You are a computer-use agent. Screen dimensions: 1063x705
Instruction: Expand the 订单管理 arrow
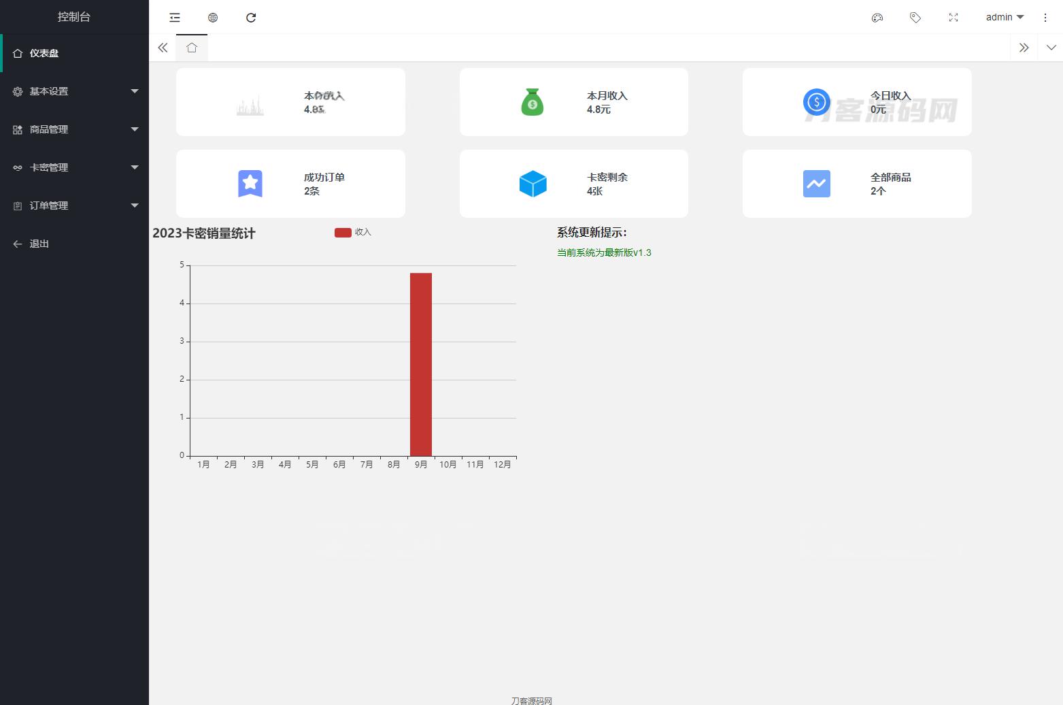click(135, 206)
